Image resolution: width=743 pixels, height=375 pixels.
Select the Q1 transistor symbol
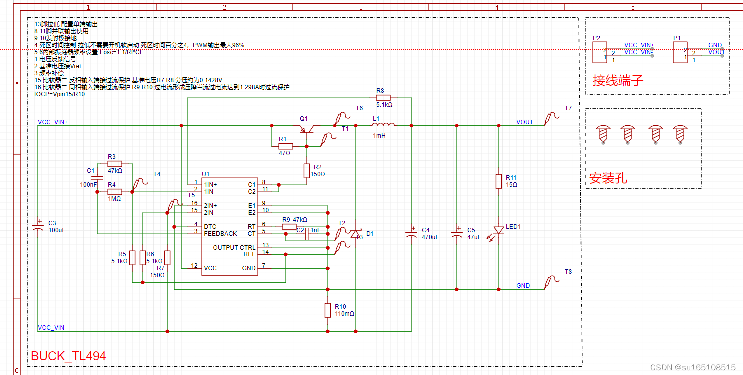pos(307,128)
